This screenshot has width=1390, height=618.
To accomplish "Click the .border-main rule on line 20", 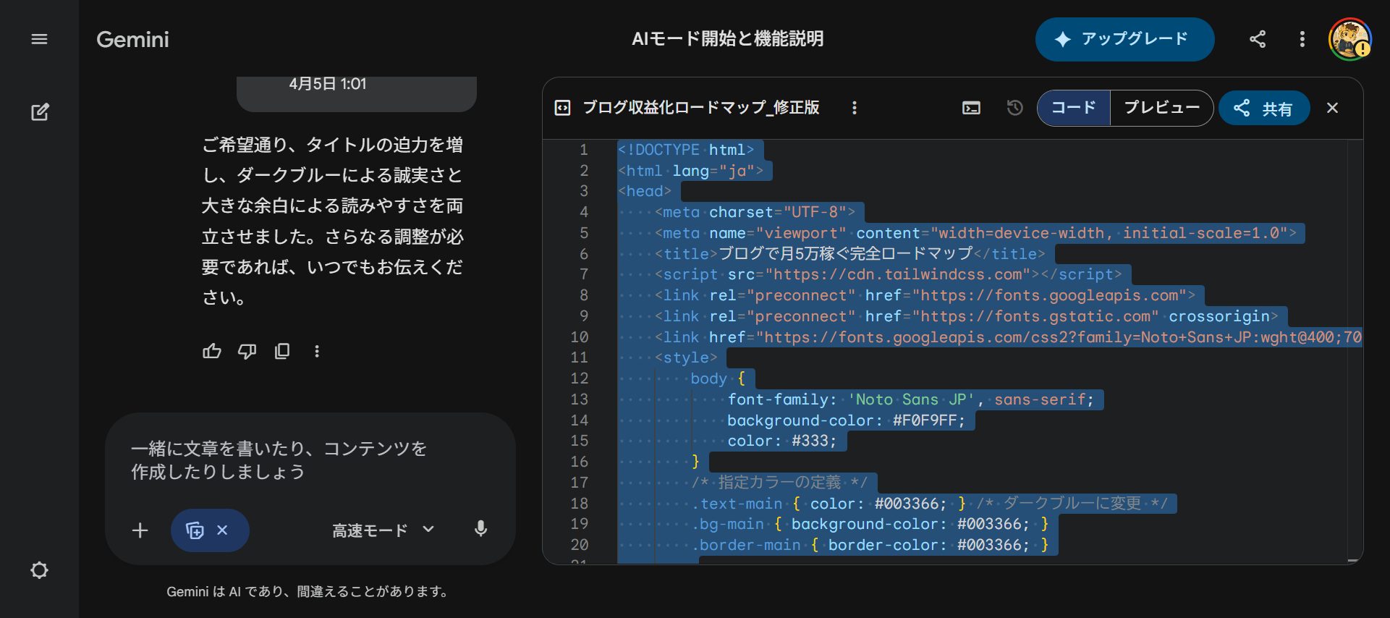I will pyautogui.click(x=870, y=545).
